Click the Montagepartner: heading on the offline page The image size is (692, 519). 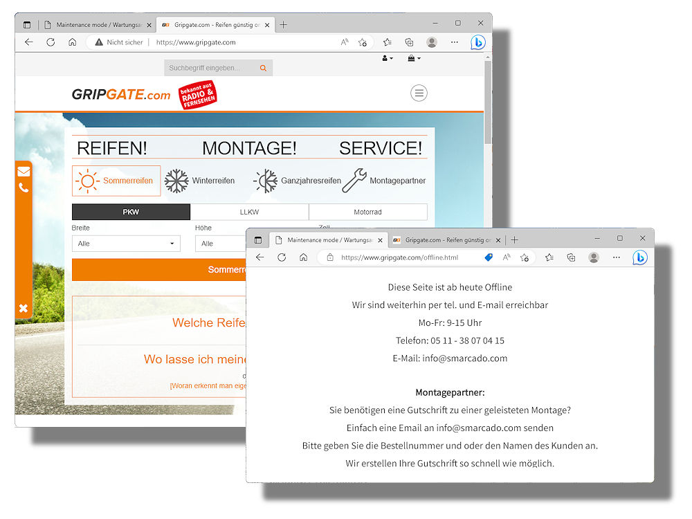pyautogui.click(x=450, y=392)
